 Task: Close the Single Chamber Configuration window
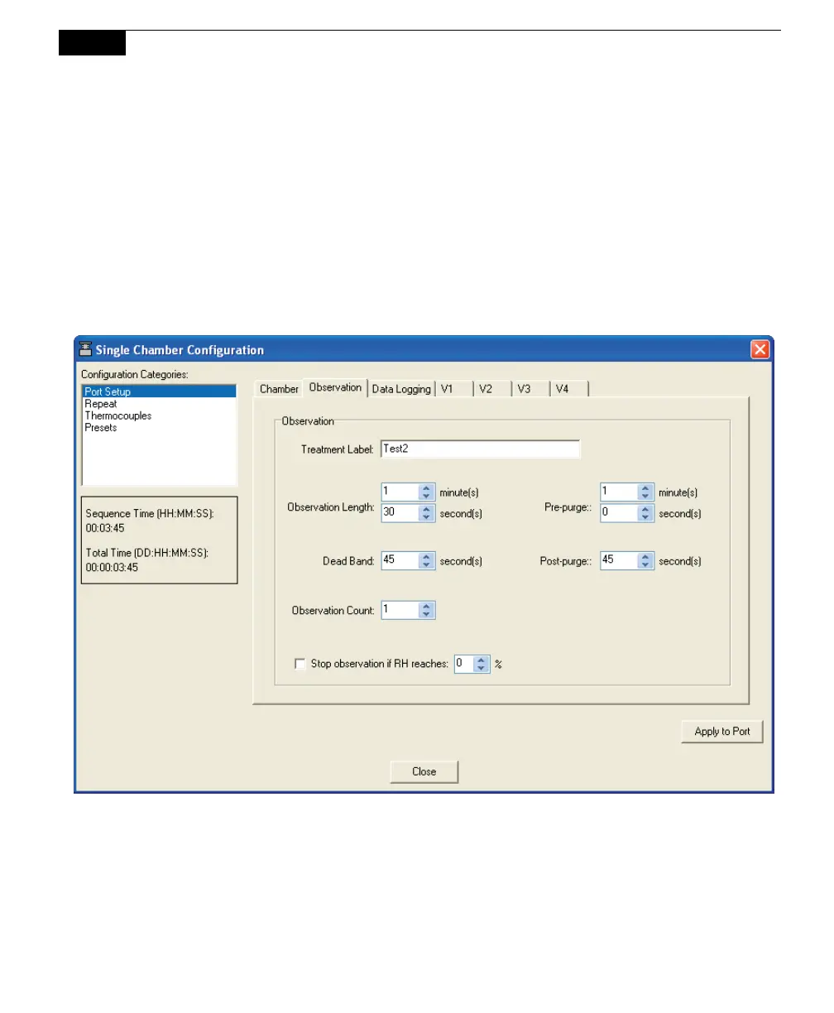click(x=760, y=349)
